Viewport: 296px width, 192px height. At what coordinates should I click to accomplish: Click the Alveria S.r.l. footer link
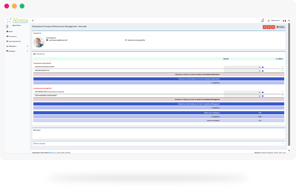[x=52, y=153]
